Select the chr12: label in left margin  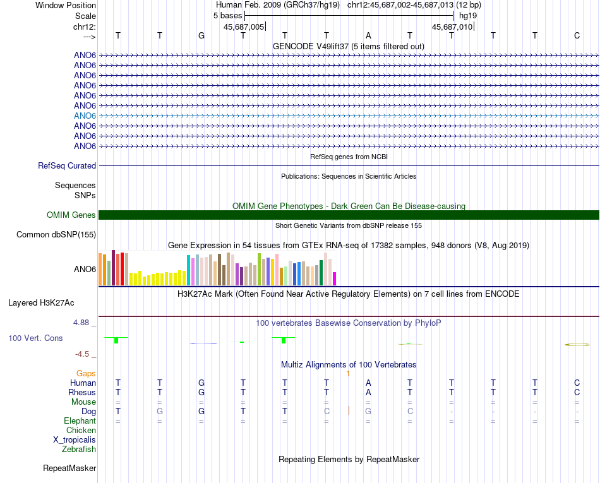click(84, 27)
